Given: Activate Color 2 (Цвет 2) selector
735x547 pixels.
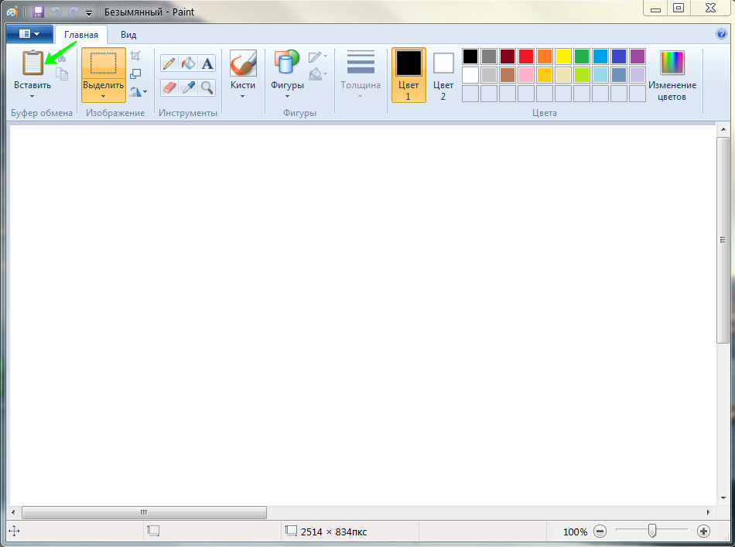Looking at the screenshot, I should [443, 75].
